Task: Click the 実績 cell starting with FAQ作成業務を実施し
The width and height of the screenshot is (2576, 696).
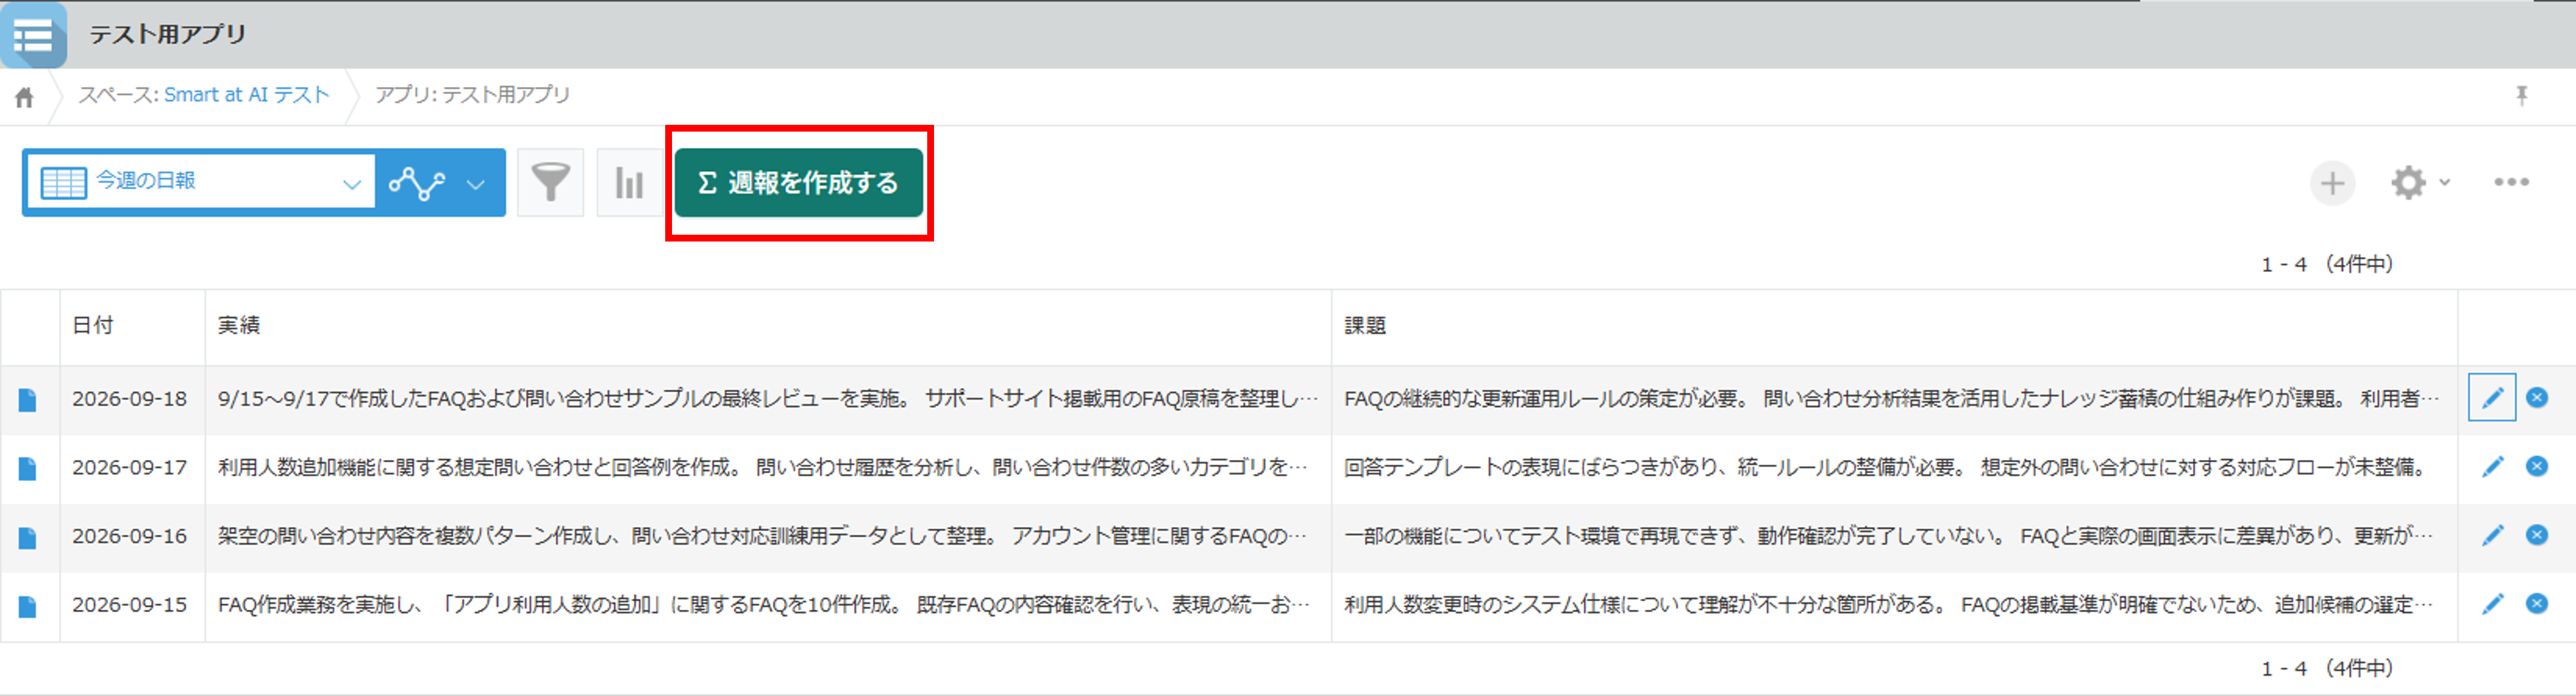Action: click(768, 606)
